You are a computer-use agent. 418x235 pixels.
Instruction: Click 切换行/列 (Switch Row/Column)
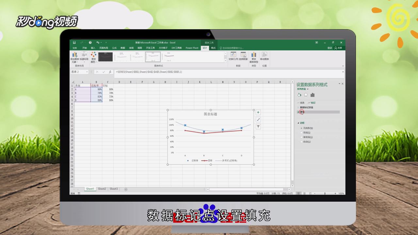click(233, 56)
